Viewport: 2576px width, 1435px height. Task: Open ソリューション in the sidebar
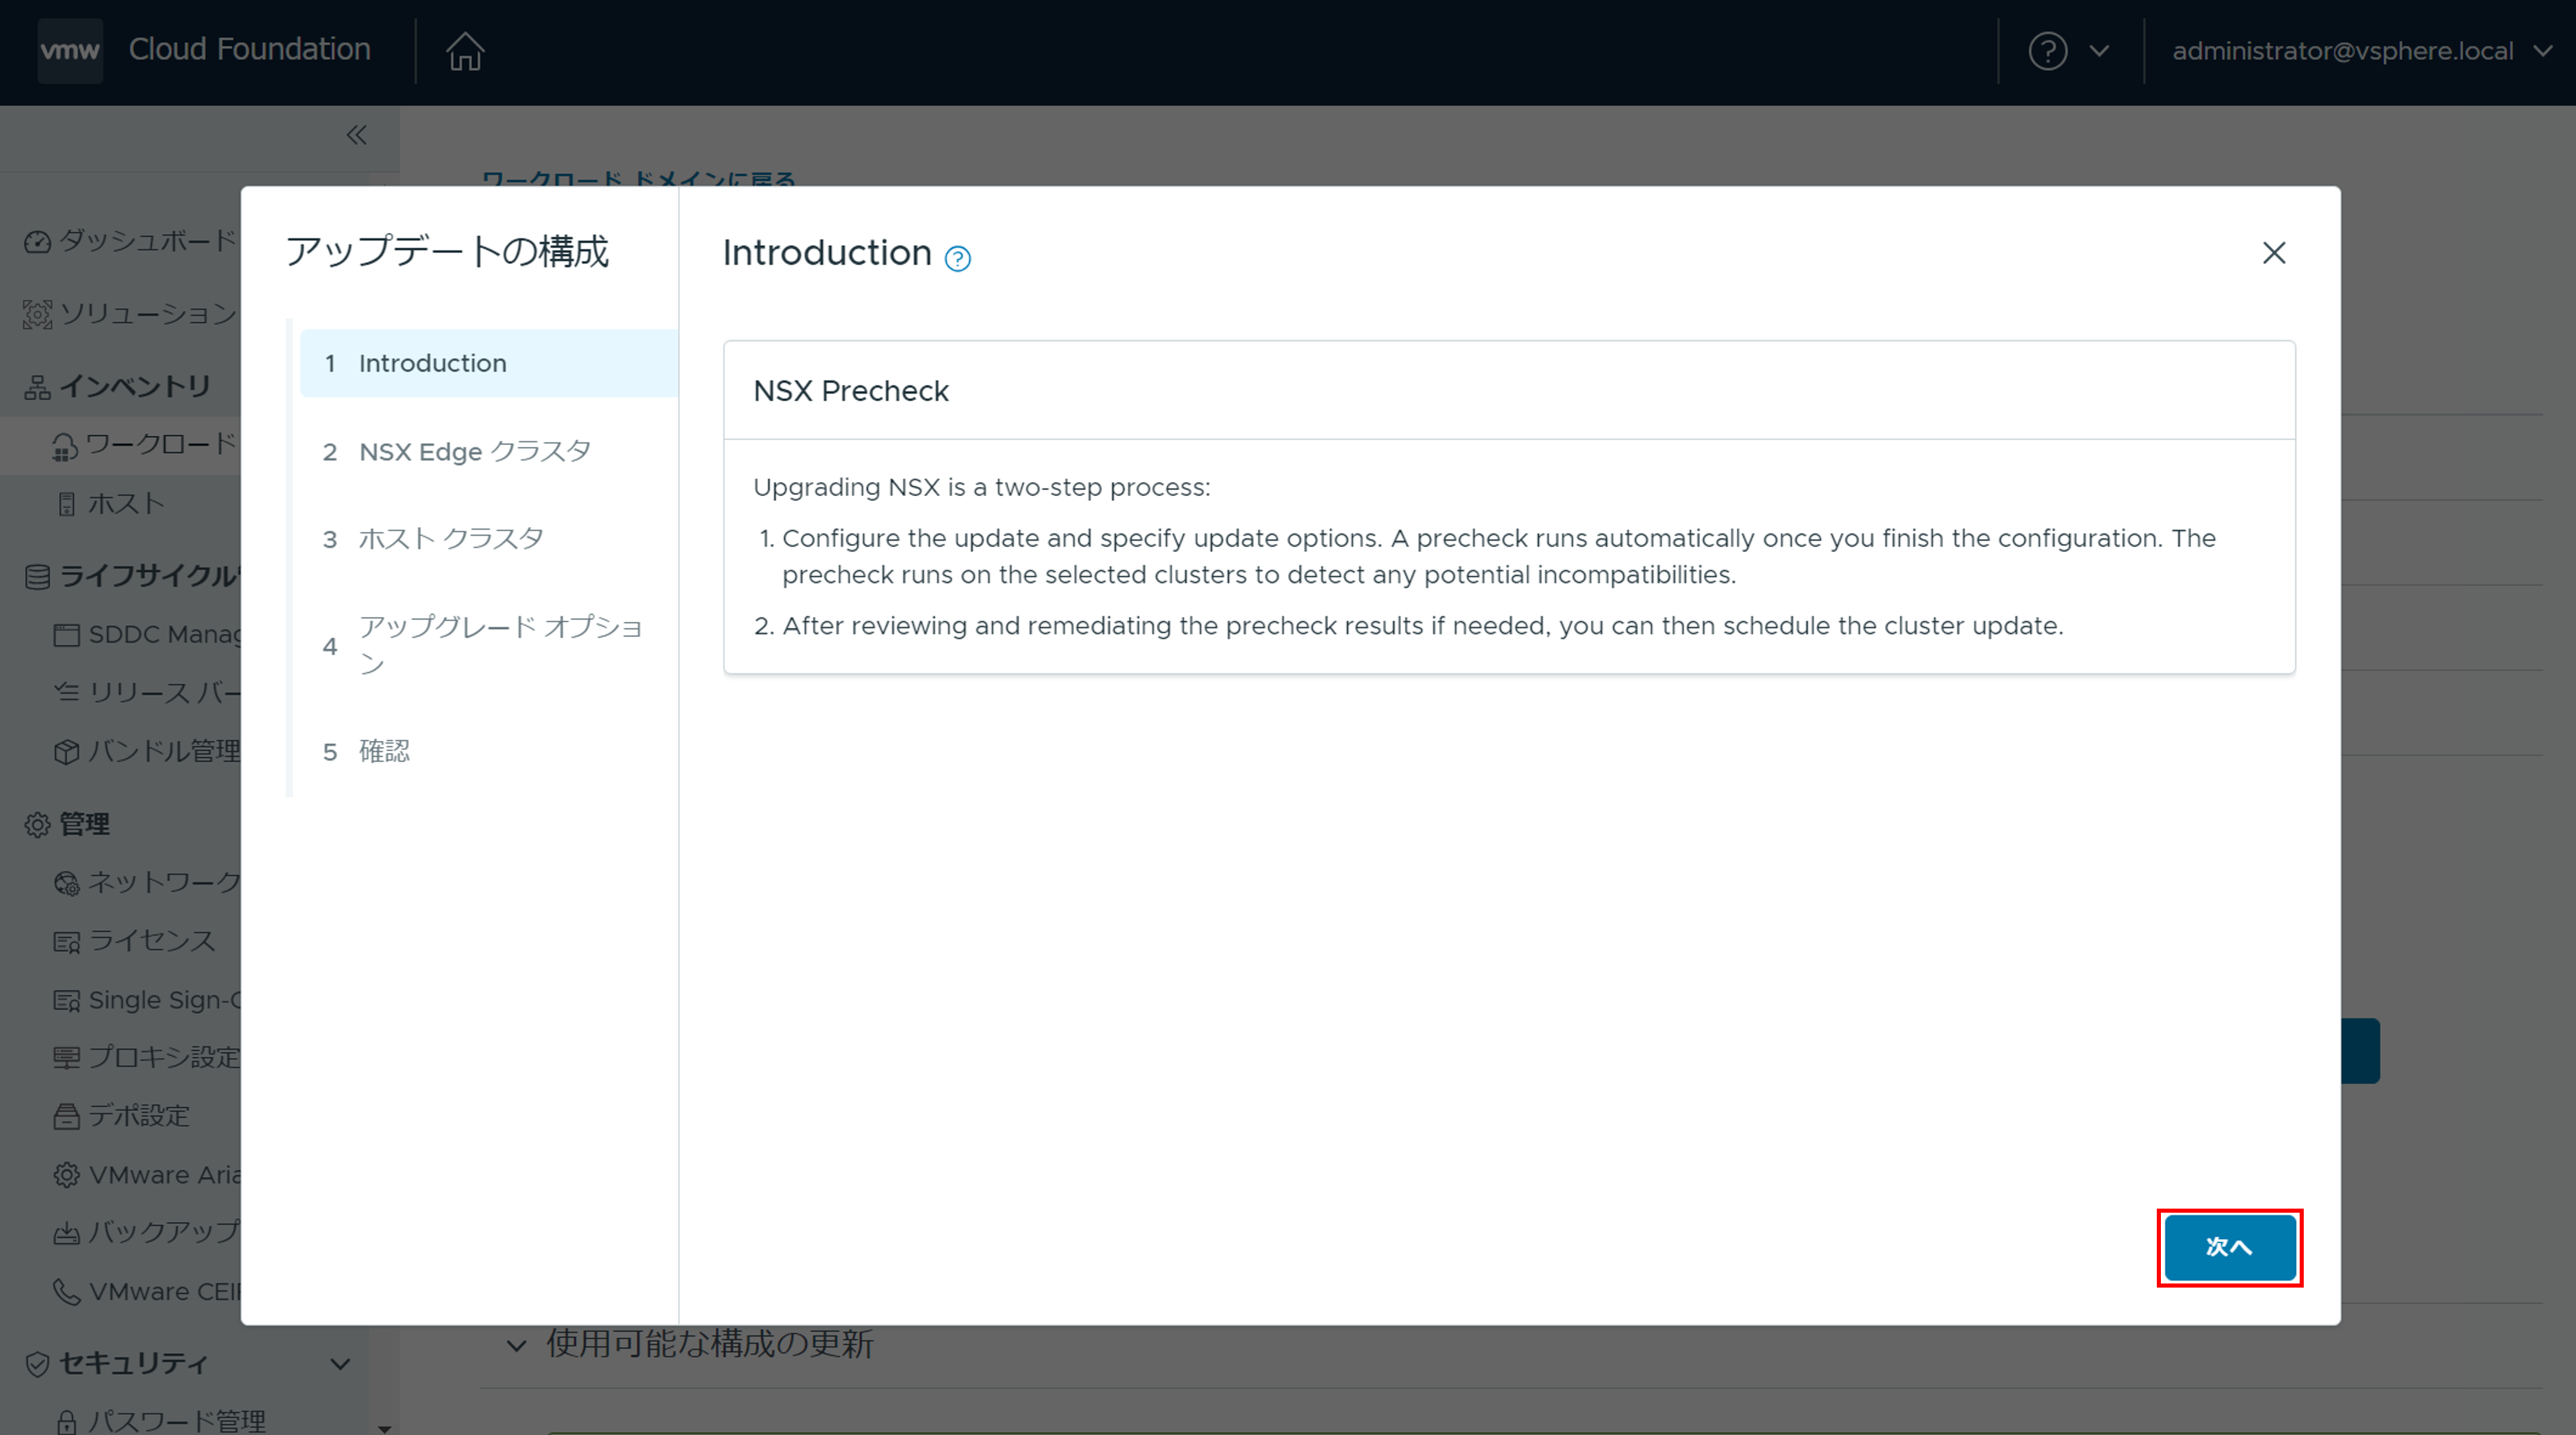(130, 314)
